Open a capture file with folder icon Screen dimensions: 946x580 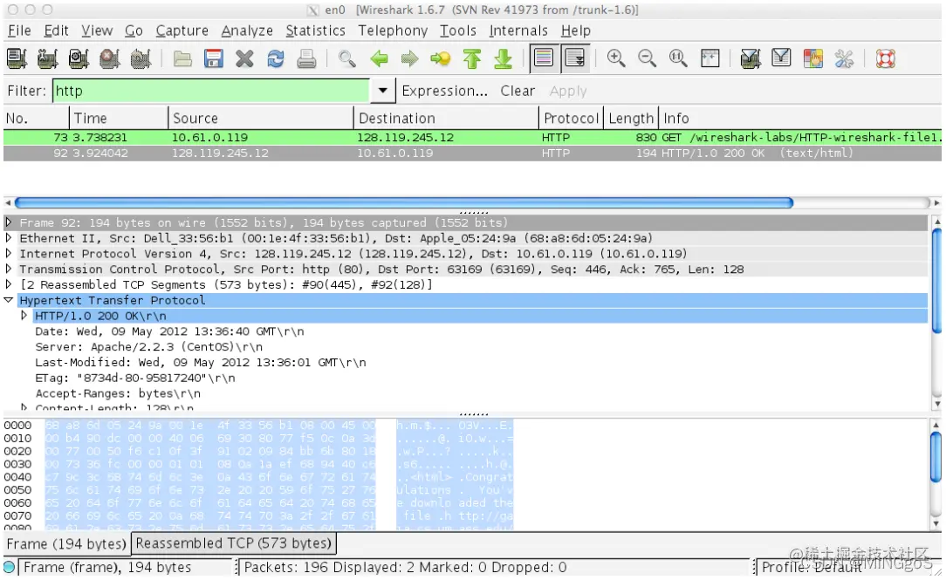[182, 58]
